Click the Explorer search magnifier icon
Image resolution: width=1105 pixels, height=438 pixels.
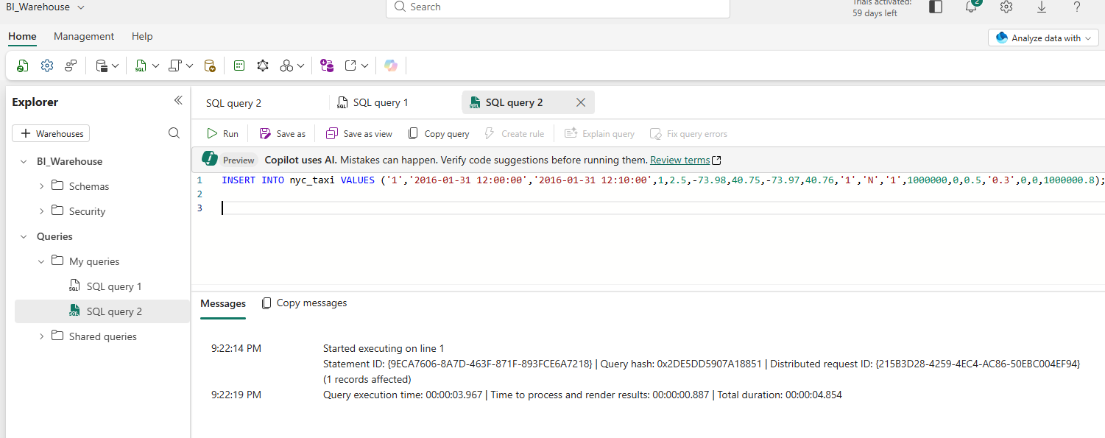pyautogui.click(x=174, y=133)
